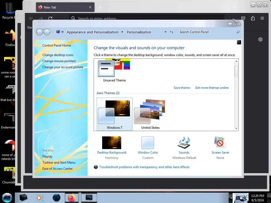
Task: Open Change desktop icons link
Action: coord(58,55)
